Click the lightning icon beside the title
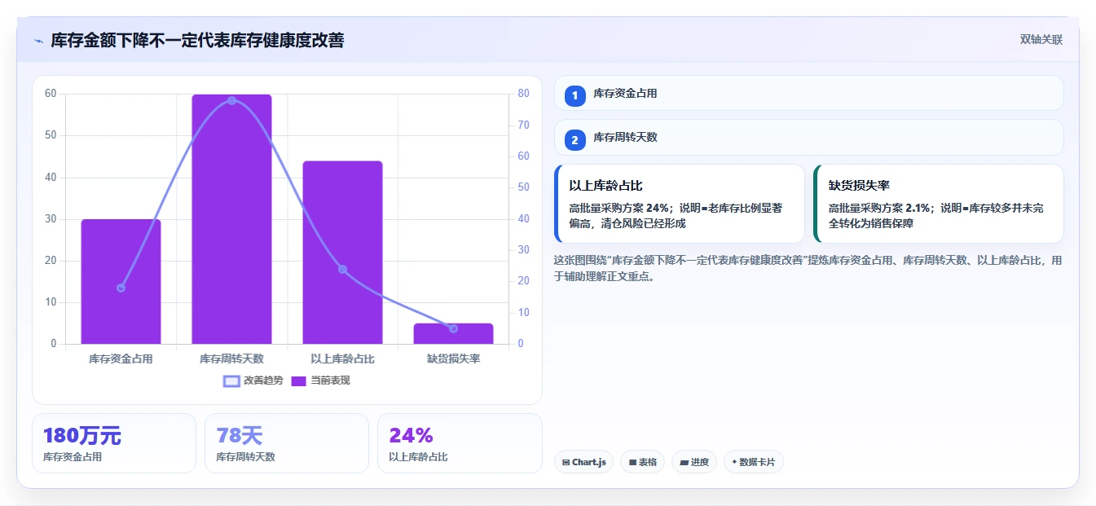 (38, 41)
